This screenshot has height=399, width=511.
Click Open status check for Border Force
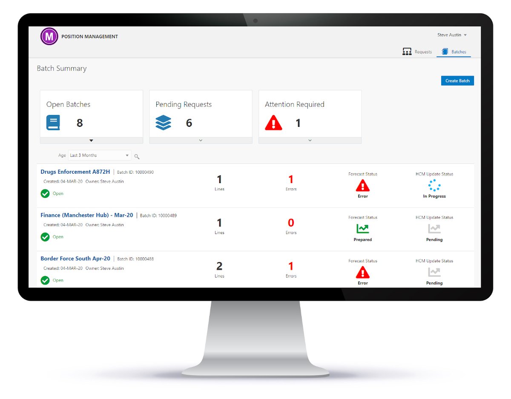[45, 280]
